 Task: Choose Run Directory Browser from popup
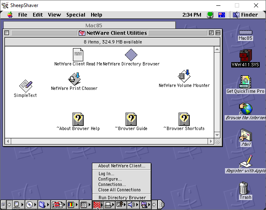(122, 198)
